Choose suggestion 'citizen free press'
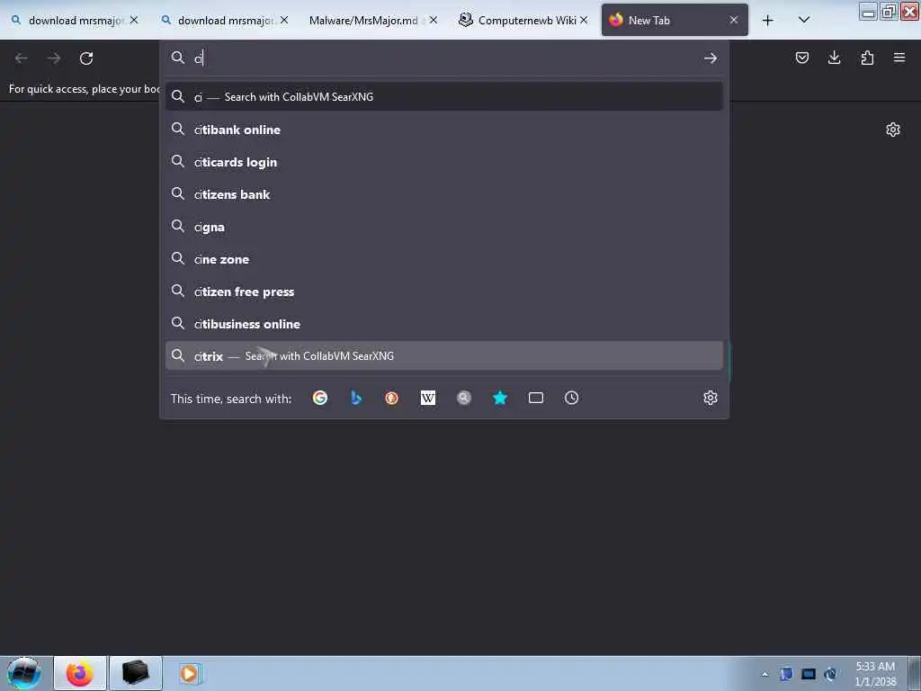The height and width of the screenshot is (691, 921). (x=444, y=292)
